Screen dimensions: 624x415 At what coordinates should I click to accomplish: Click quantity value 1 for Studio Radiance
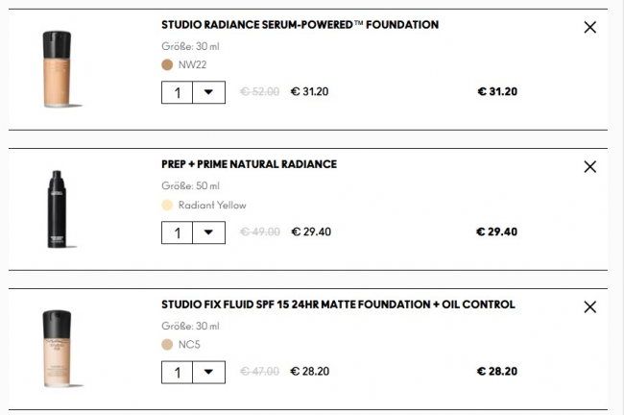178,92
